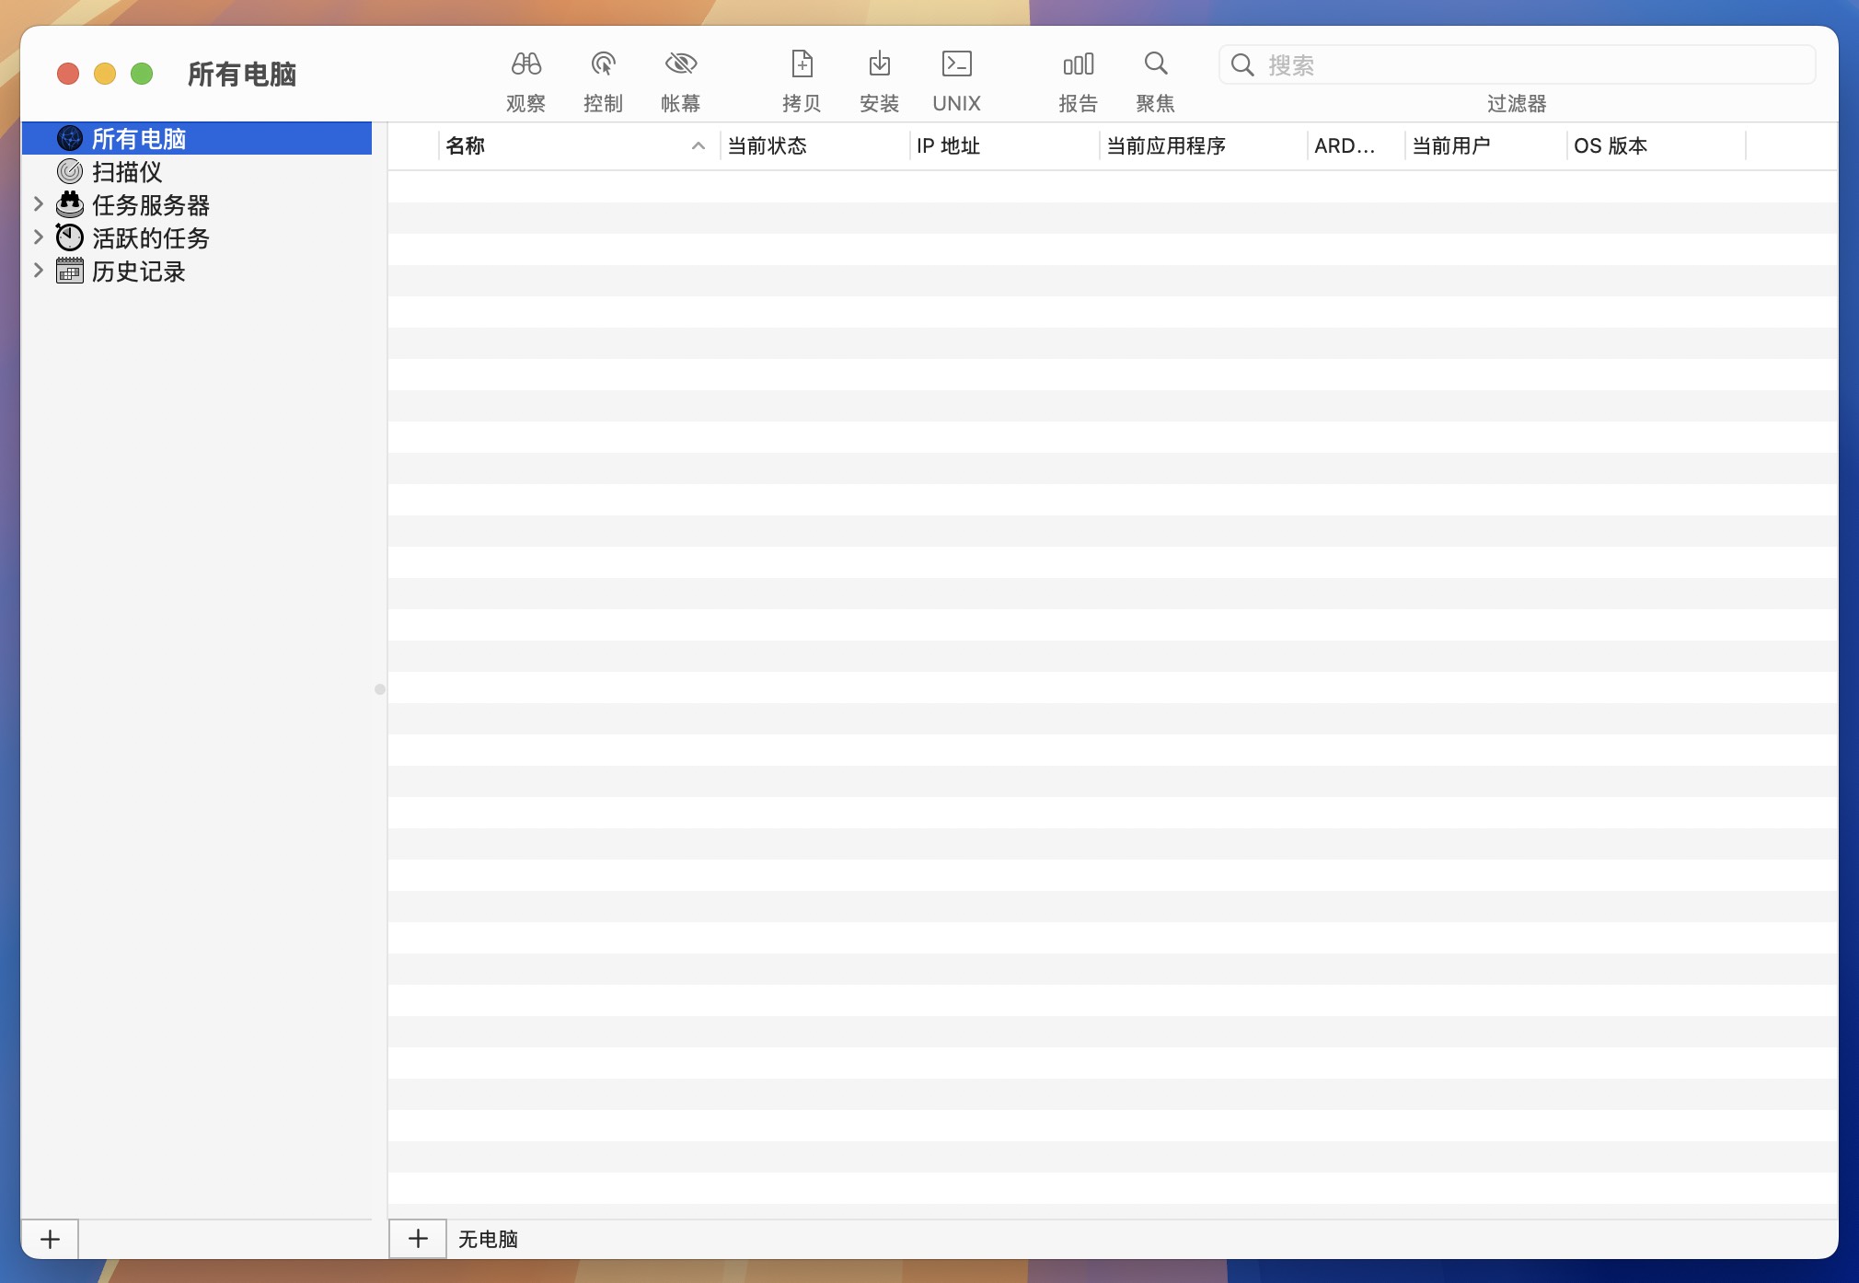Expand the 活跃的任务 disclosure chevron
The width and height of the screenshot is (1859, 1283).
point(39,237)
